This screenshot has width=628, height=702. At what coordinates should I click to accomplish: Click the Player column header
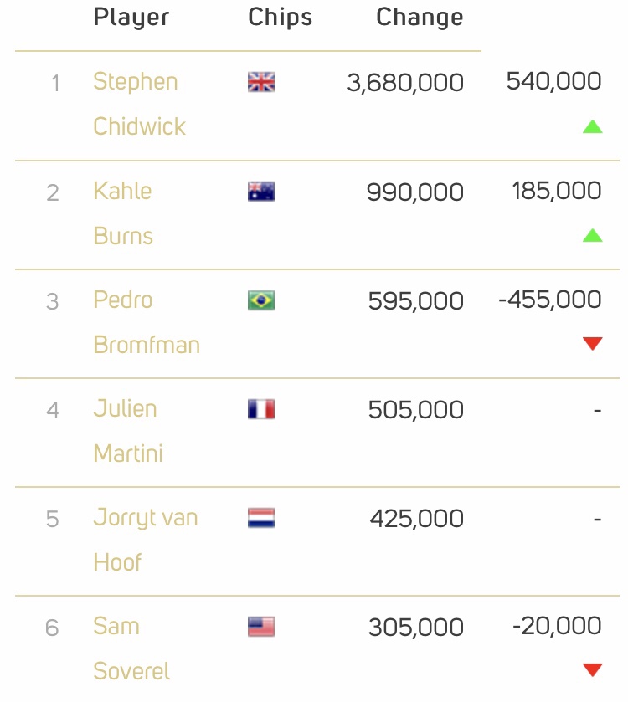(x=131, y=17)
